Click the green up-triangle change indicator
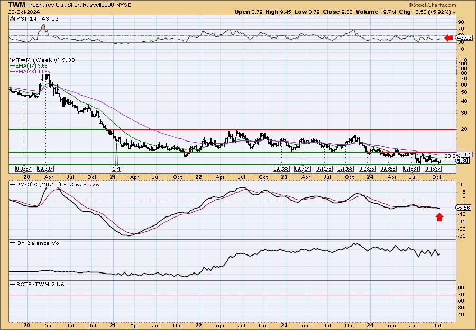476x330 pixels. click(454, 12)
